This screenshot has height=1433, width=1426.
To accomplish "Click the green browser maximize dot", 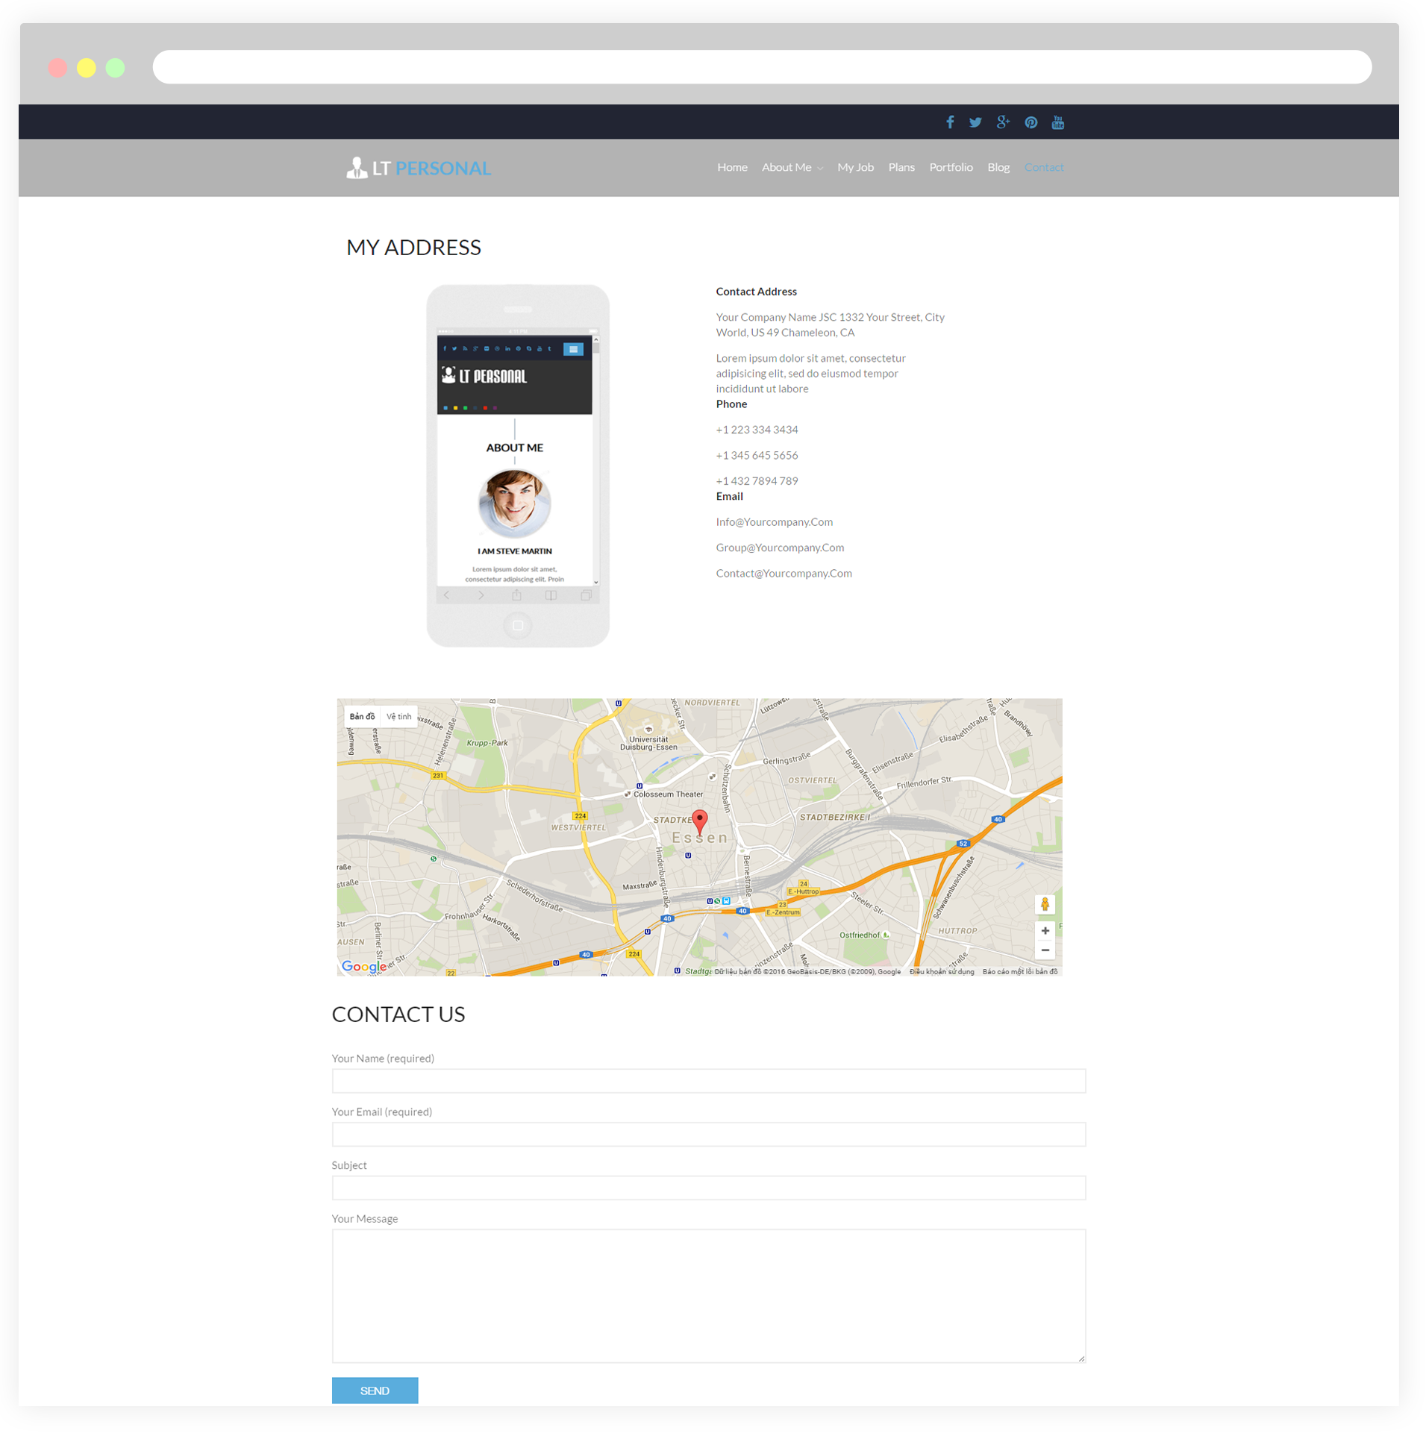I will [x=115, y=68].
